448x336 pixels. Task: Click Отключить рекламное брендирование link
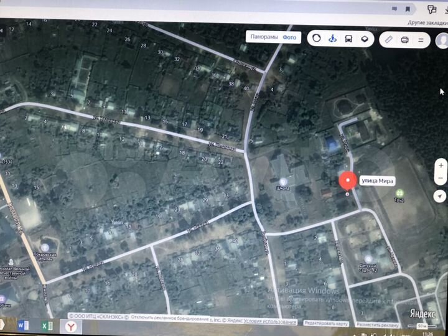[170, 318]
